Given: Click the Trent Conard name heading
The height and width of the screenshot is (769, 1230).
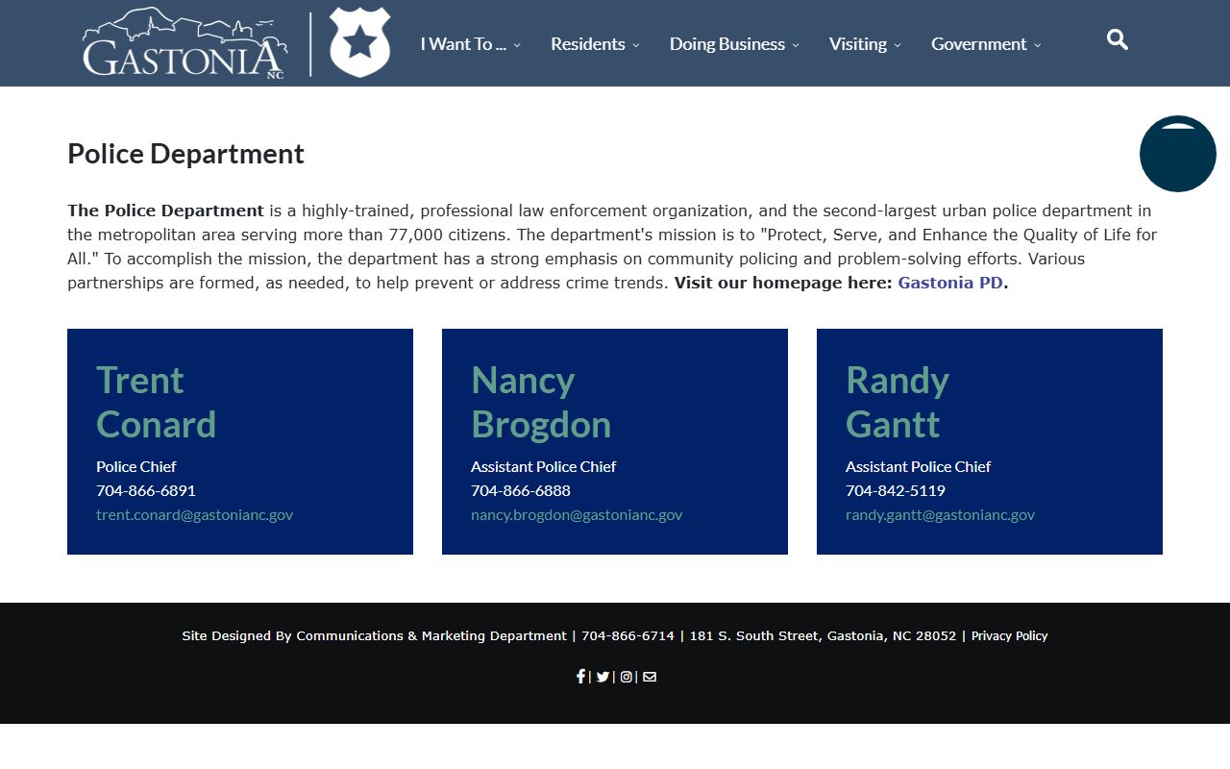Looking at the screenshot, I should [x=156, y=402].
